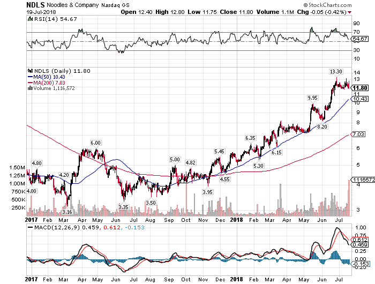Click the 0.459 MACD axis tag
The width and height of the screenshot is (375, 284).
360,244
